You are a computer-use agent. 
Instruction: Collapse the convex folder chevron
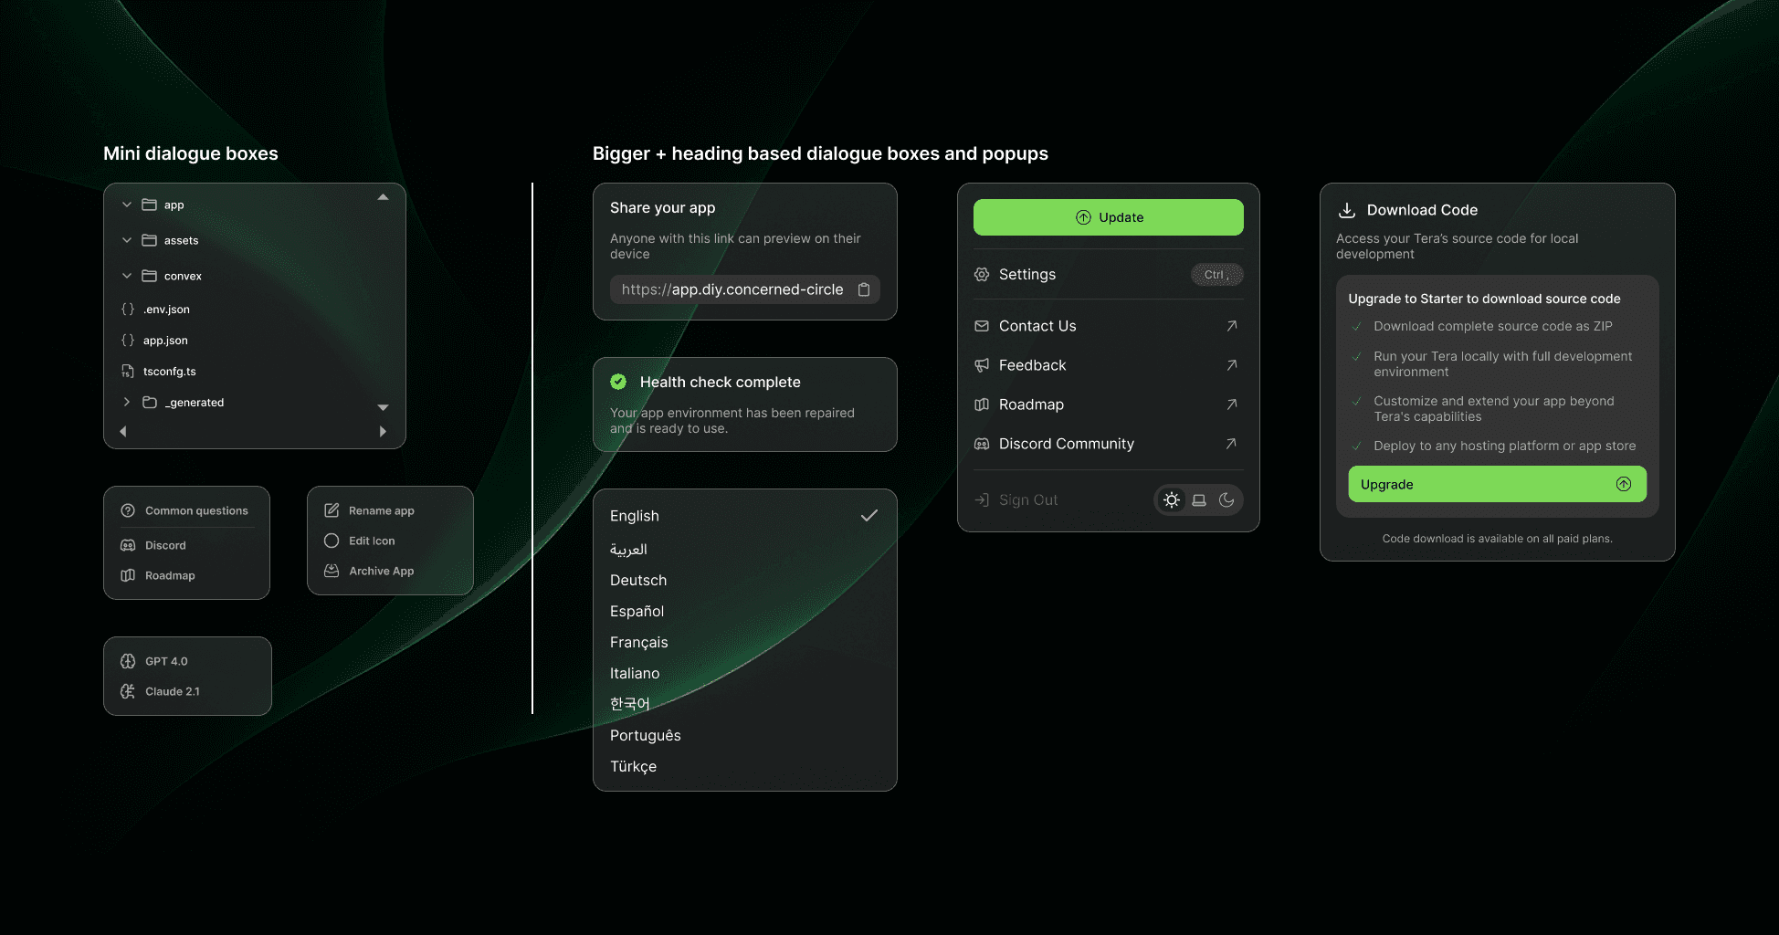click(x=127, y=276)
